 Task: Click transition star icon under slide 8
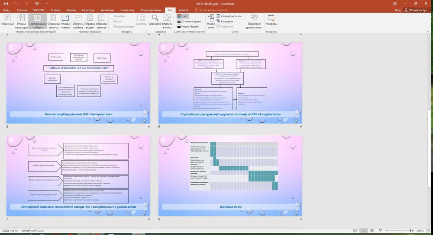coord(301,219)
